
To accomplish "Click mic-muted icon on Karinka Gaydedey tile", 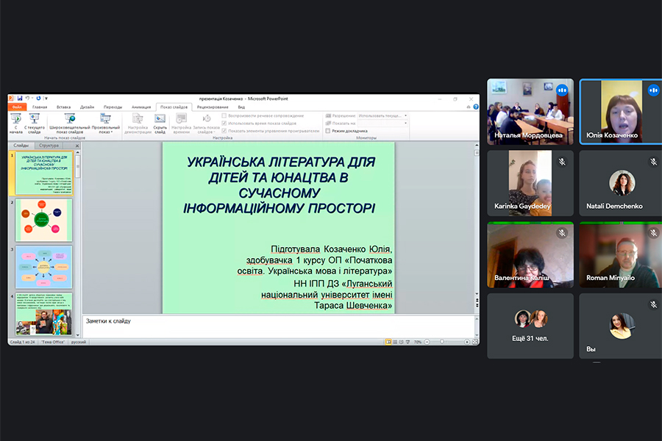I will point(562,162).
